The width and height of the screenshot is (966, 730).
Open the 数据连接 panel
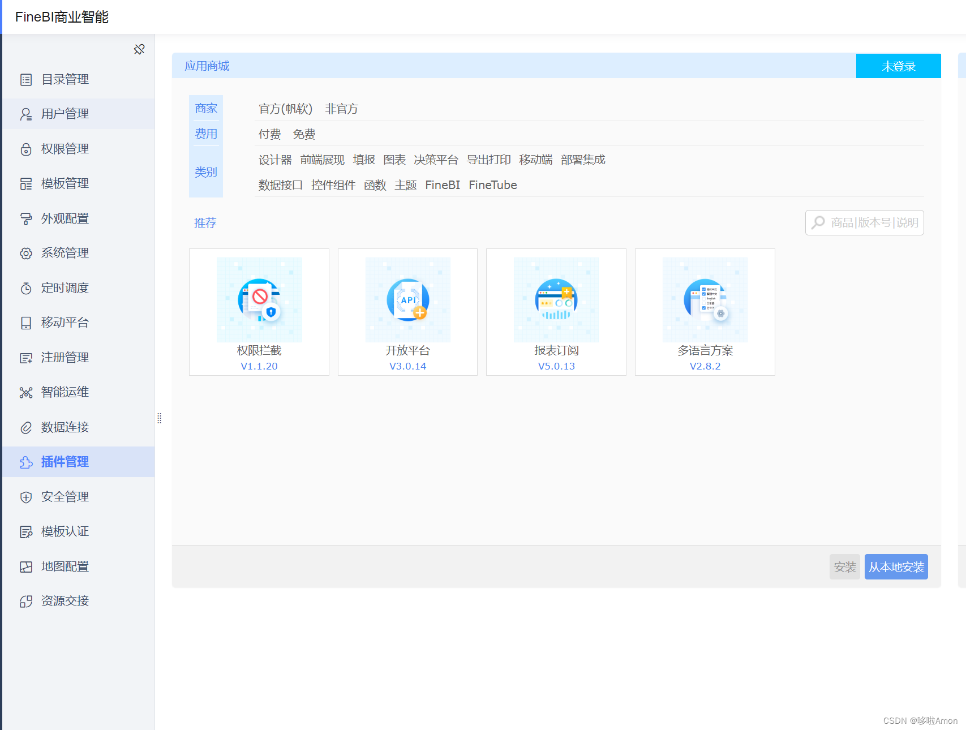(x=64, y=427)
